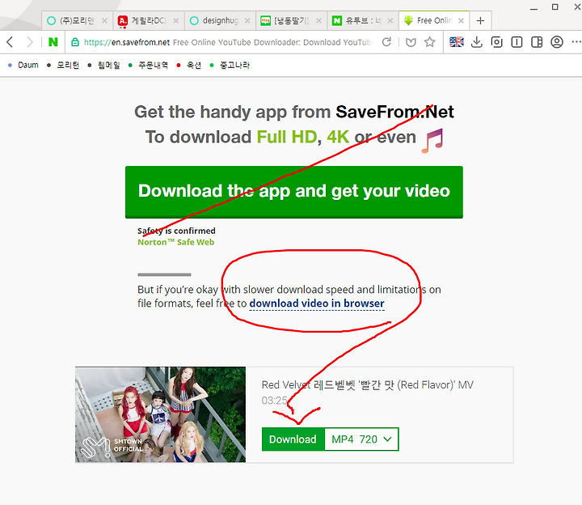The height and width of the screenshot is (505, 582).
Task: Bookmark this page with the star icon
Action: pos(429,42)
